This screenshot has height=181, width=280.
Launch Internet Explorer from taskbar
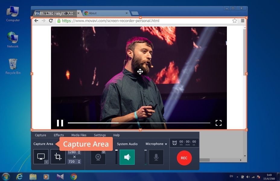coord(19,177)
